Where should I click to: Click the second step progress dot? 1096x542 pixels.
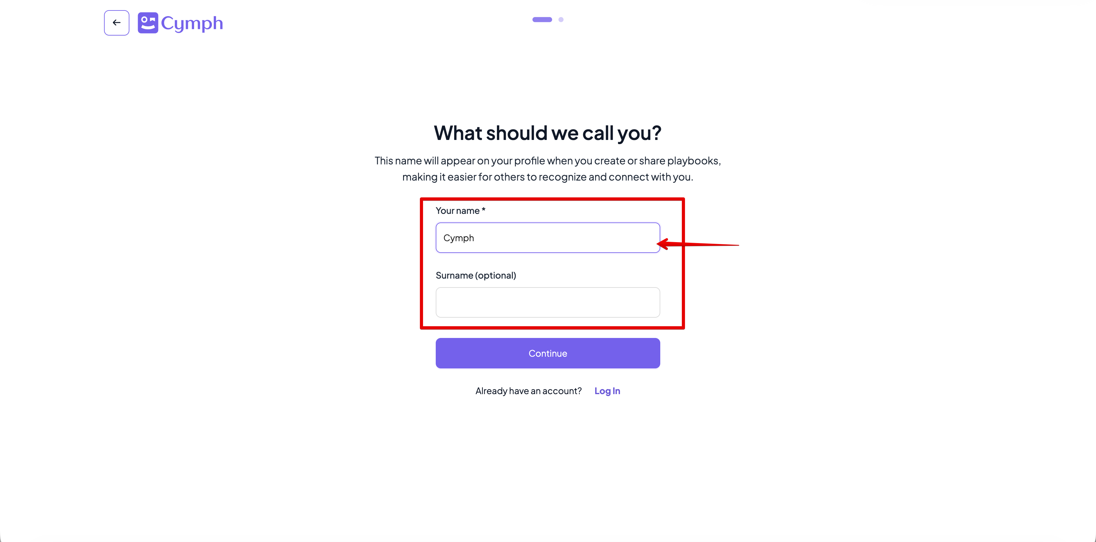tap(561, 20)
